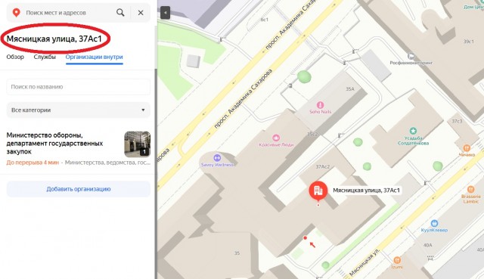Click the Izumi restaurant icon
This screenshot has width=484, height=279.
point(397,260)
